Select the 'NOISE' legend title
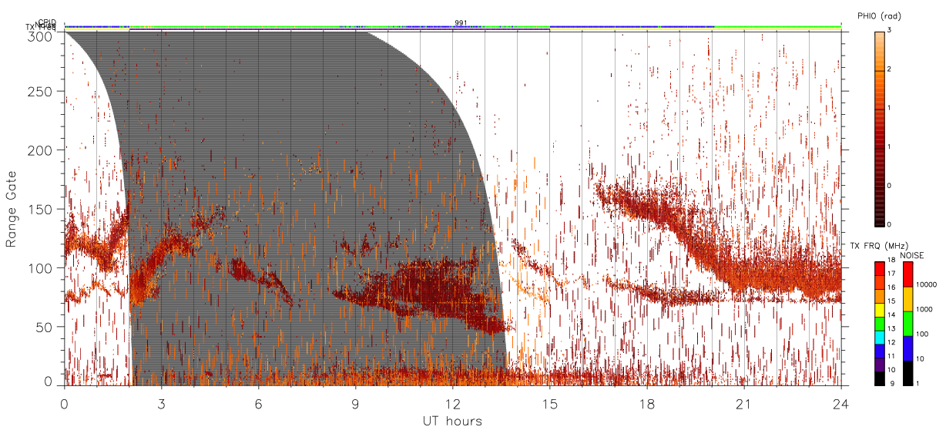This screenshot has height=437, width=946. (912, 255)
